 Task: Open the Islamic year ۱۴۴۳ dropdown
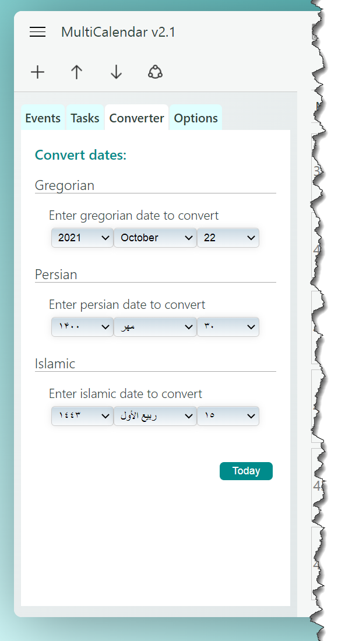click(82, 416)
